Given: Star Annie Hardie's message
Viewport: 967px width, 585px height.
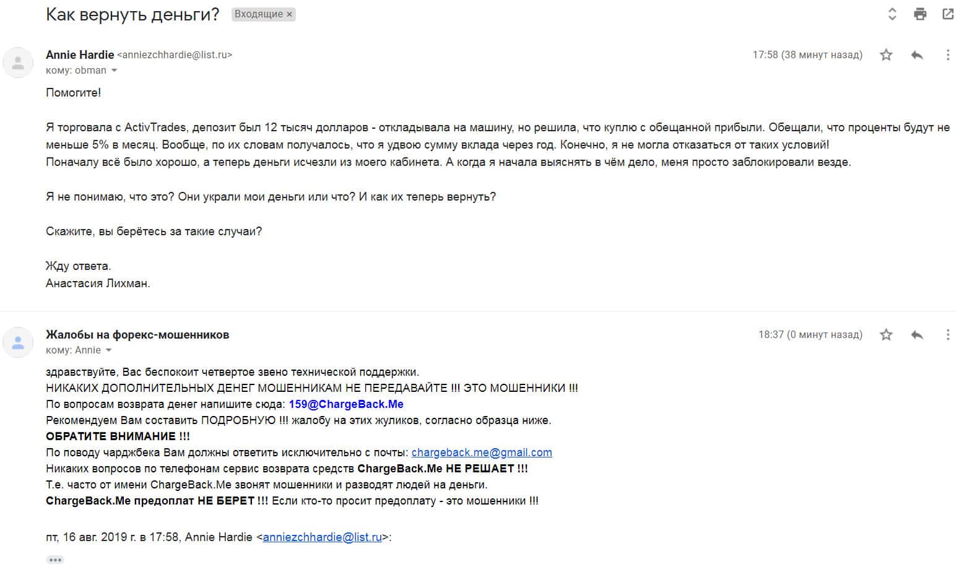Looking at the screenshot, I should [886, 55].
